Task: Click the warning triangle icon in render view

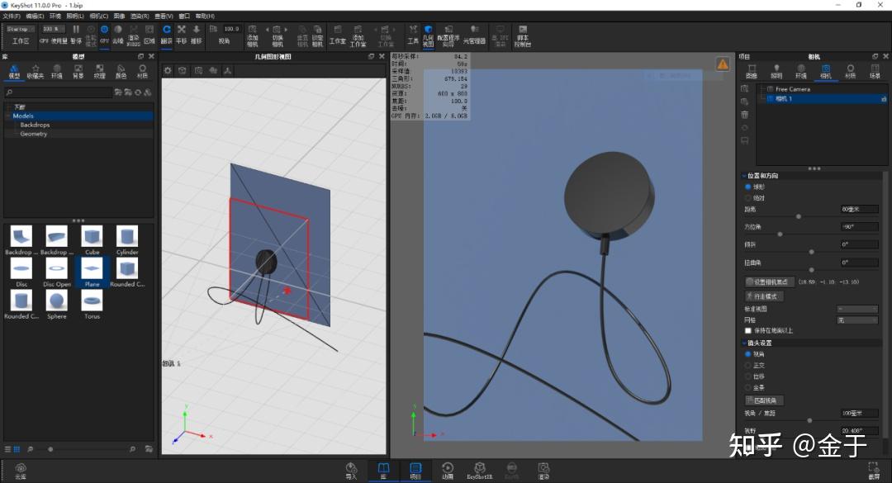Action: (x=723, y=64)
